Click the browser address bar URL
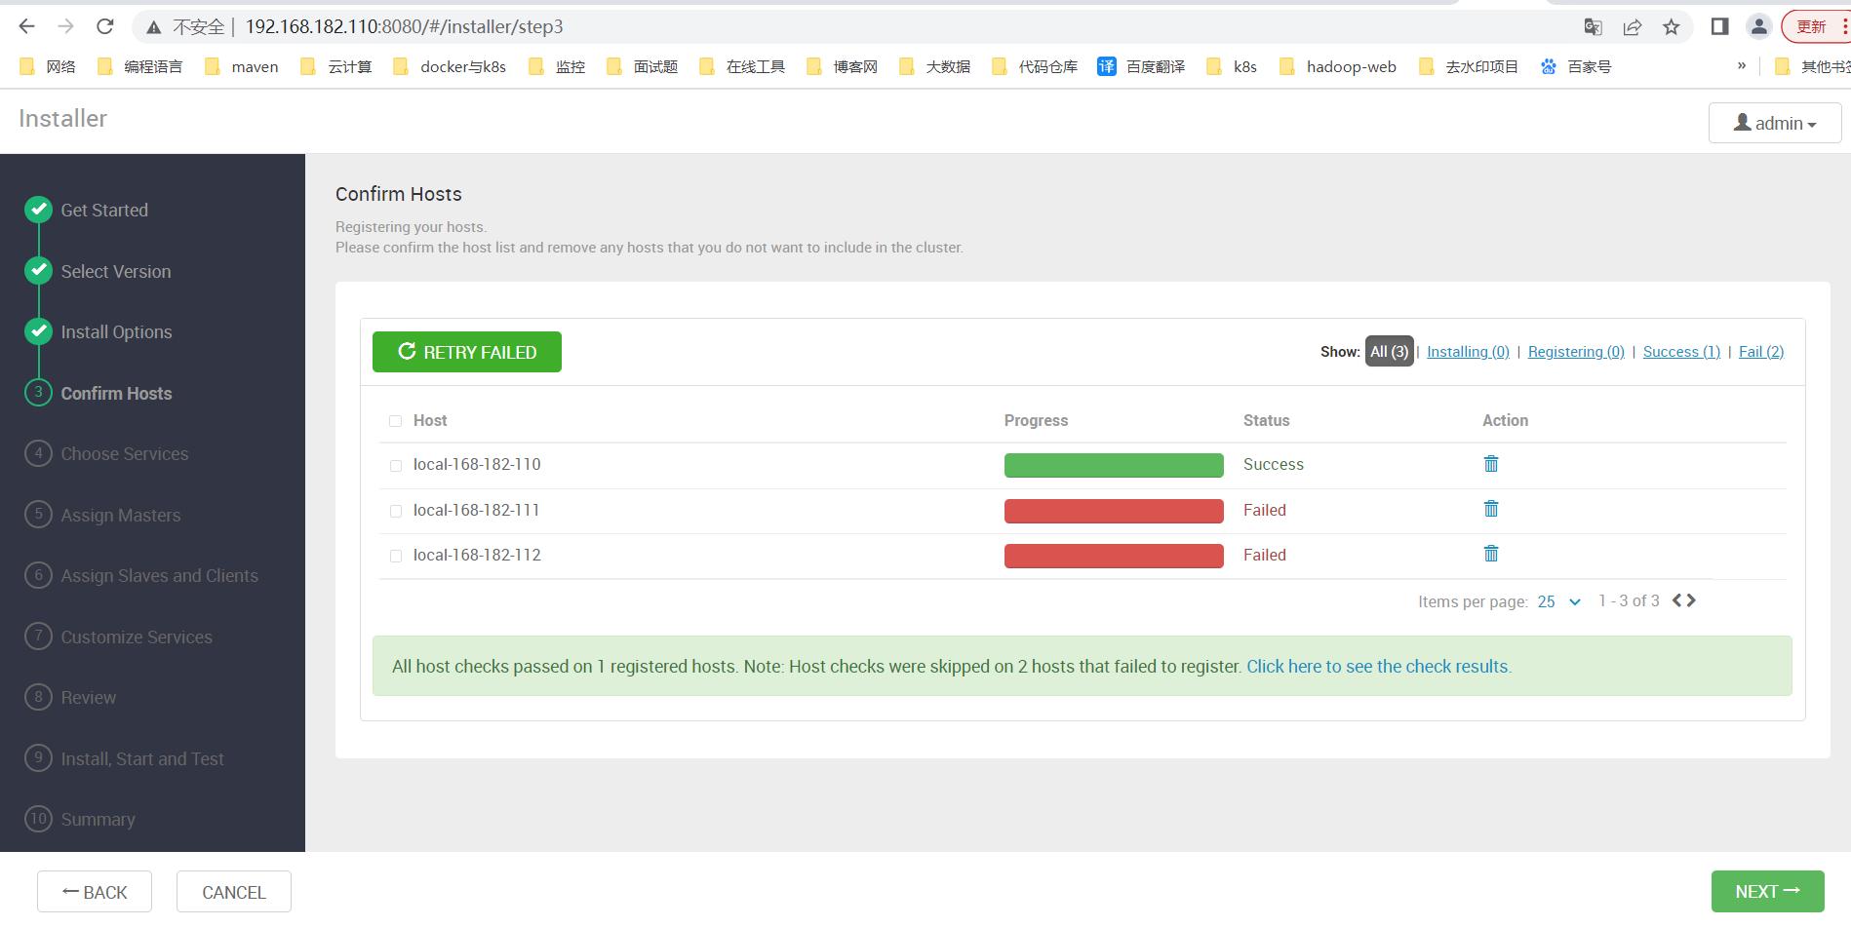Screen dimensions: 1851x927 coord(404,27)
